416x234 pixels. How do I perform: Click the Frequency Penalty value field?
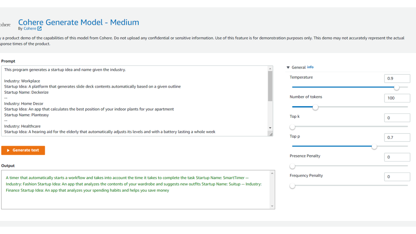coord(397,177)
